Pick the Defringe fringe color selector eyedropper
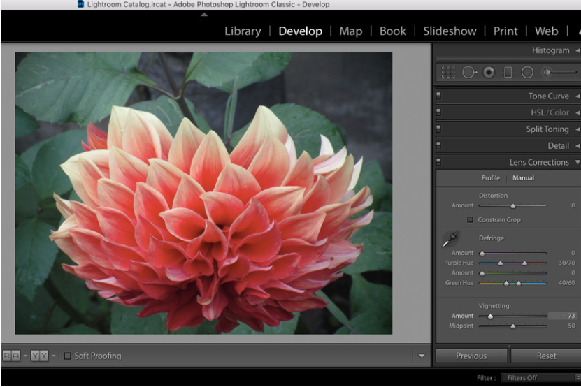Image resolution: width=581 pixels, height=387 pixels. (451, 239)
